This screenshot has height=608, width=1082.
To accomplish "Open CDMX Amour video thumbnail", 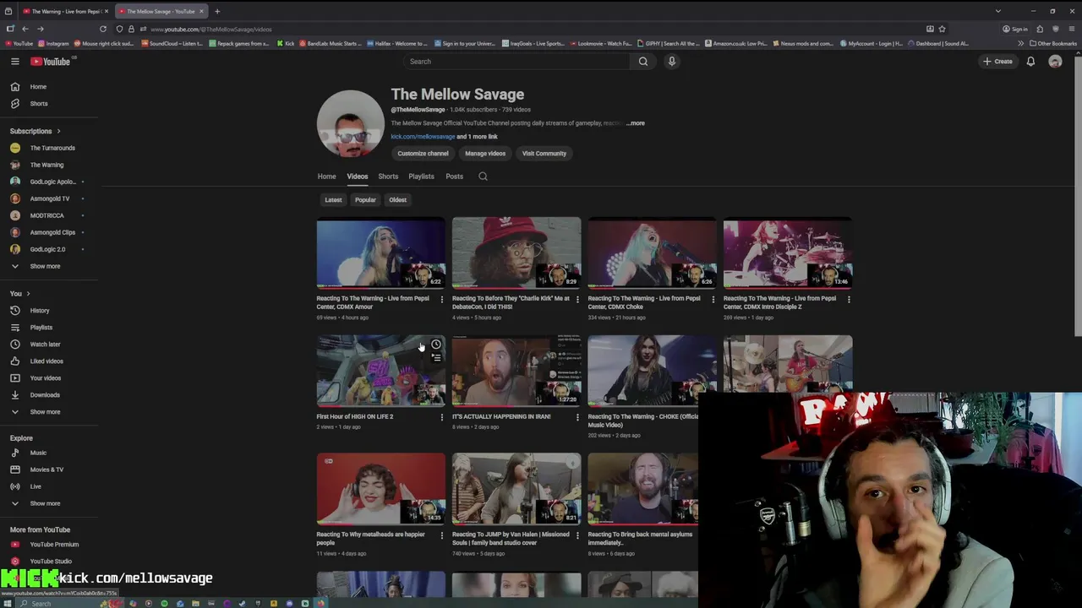I will tap(380, 253).
